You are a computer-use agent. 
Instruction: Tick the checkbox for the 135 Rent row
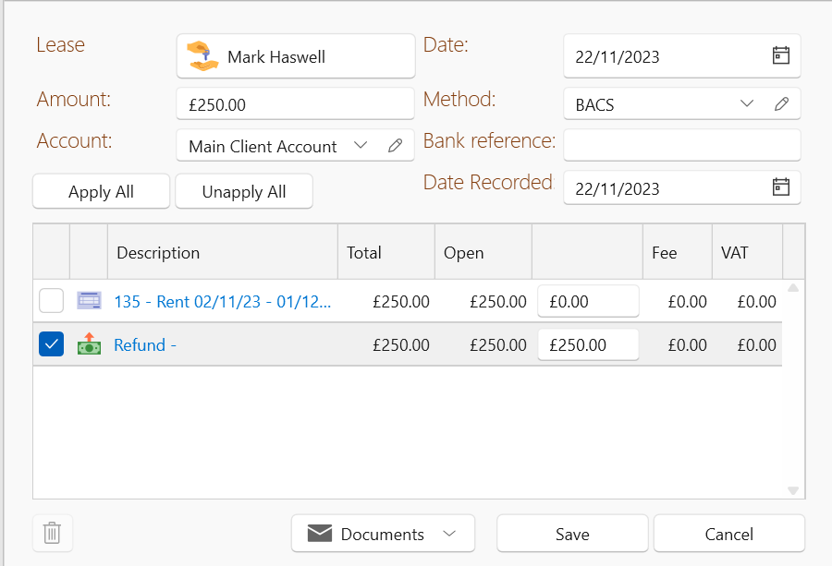tap(52, 301)
